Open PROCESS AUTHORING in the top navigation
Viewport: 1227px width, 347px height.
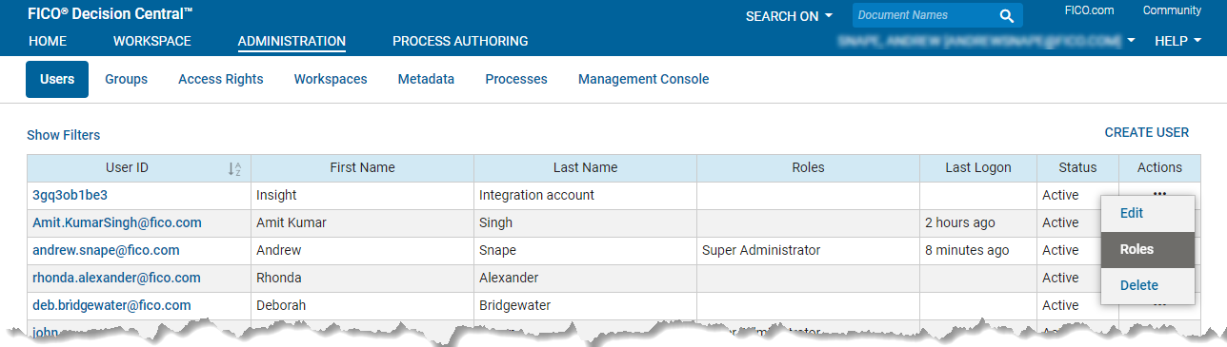(x=460, y=41)
